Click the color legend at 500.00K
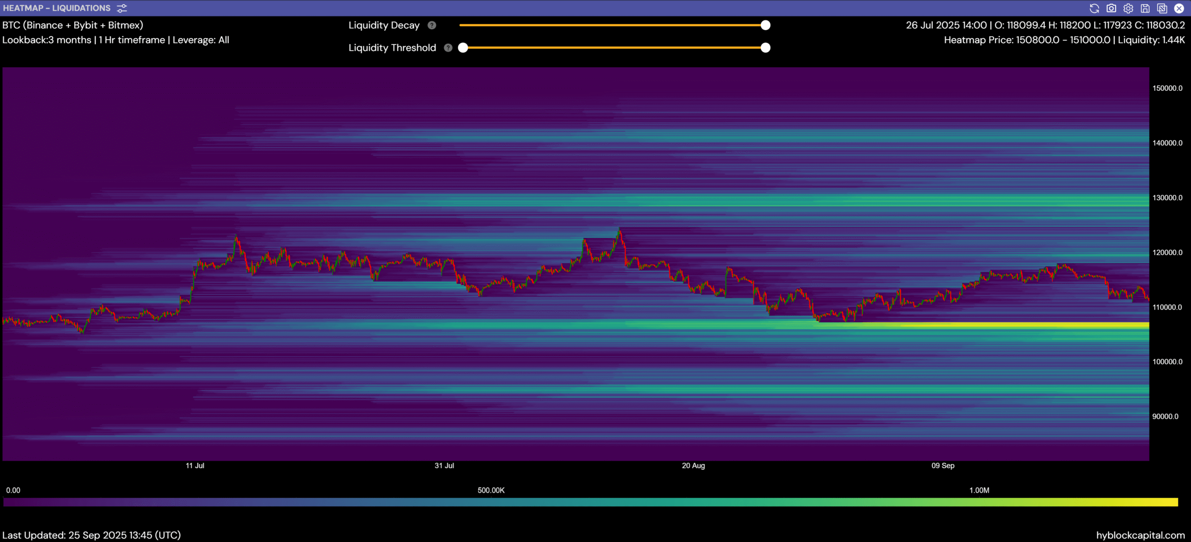Image resolution: width=1191 pixels, height=542 pixels. click(x=491, y=502)
